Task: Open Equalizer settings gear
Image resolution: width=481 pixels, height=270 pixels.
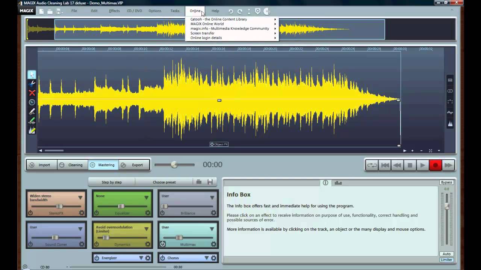Action: click(x=148, y=213)
